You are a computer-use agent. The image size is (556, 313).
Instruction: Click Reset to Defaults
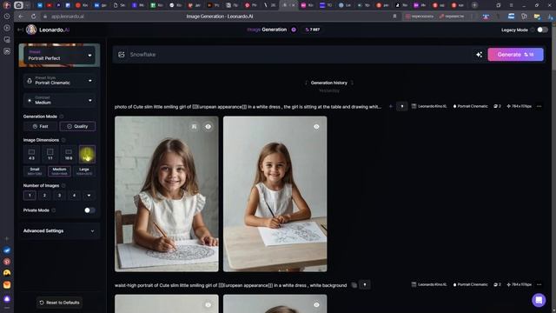pos(59,303)
